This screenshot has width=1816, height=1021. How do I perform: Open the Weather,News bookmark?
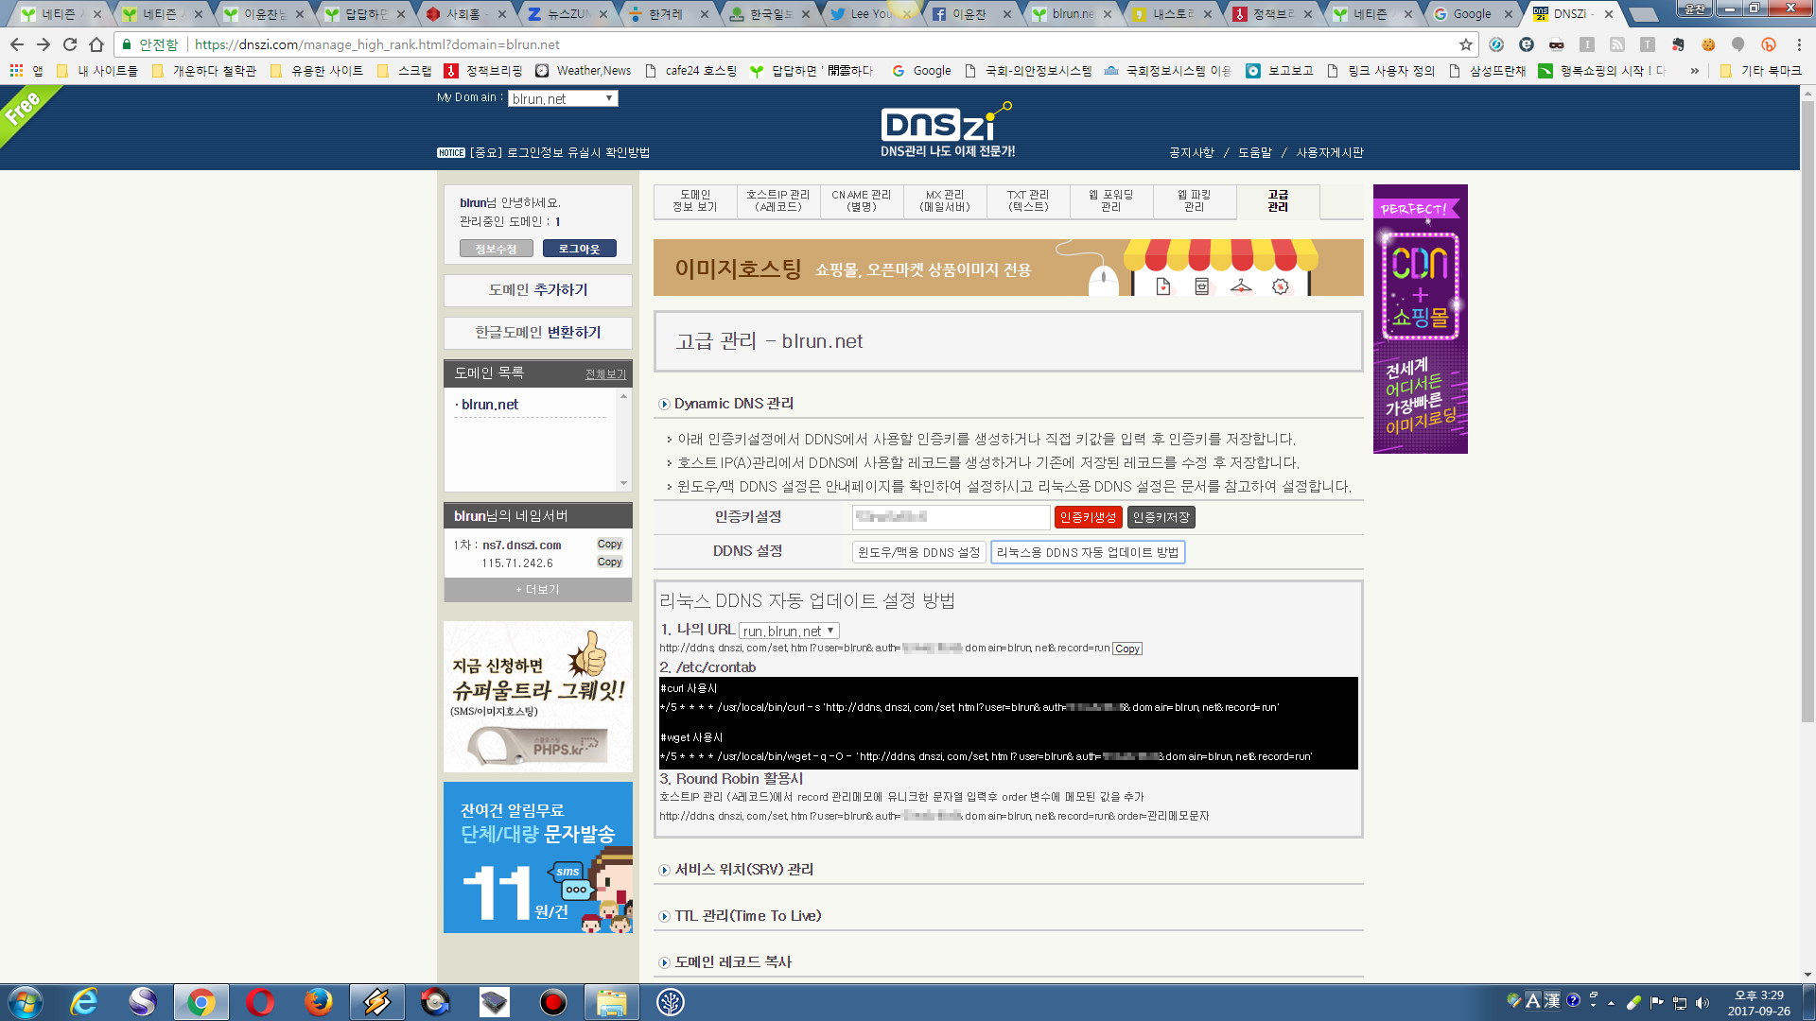point(584,71)
